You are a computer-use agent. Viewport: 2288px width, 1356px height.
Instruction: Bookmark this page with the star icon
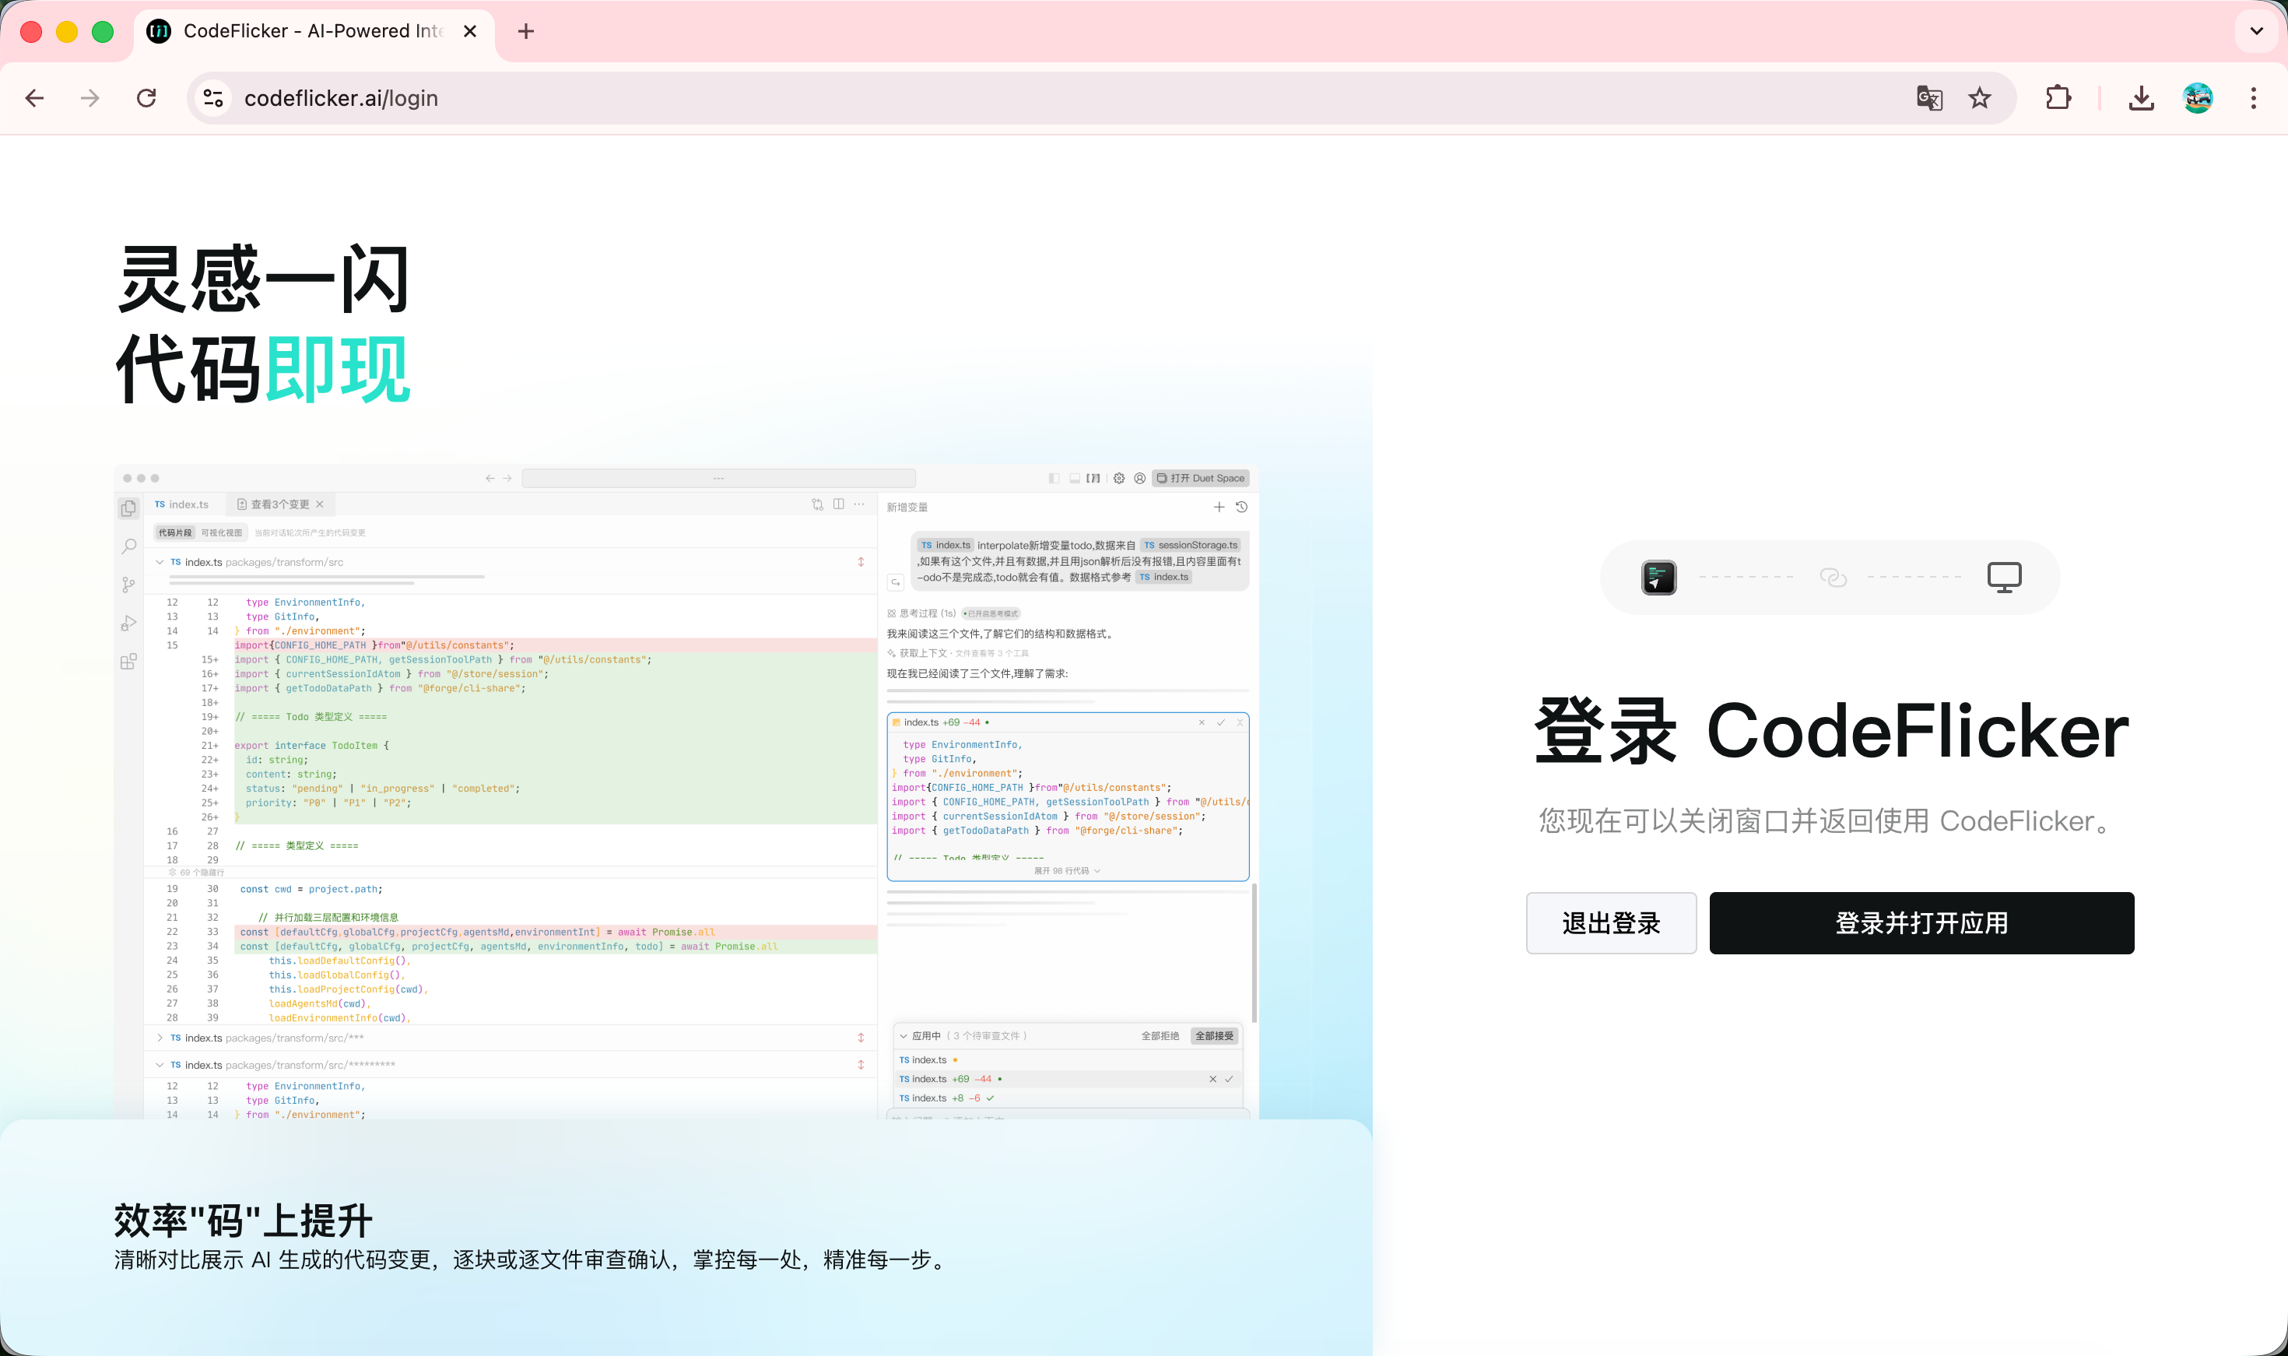[1979, 98]
